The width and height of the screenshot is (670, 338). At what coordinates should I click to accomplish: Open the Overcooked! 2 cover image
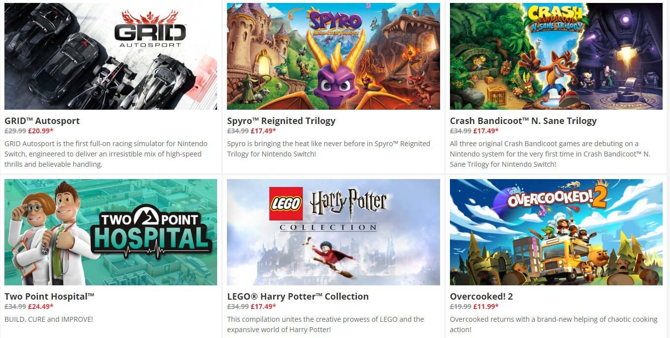pos(556,232)
